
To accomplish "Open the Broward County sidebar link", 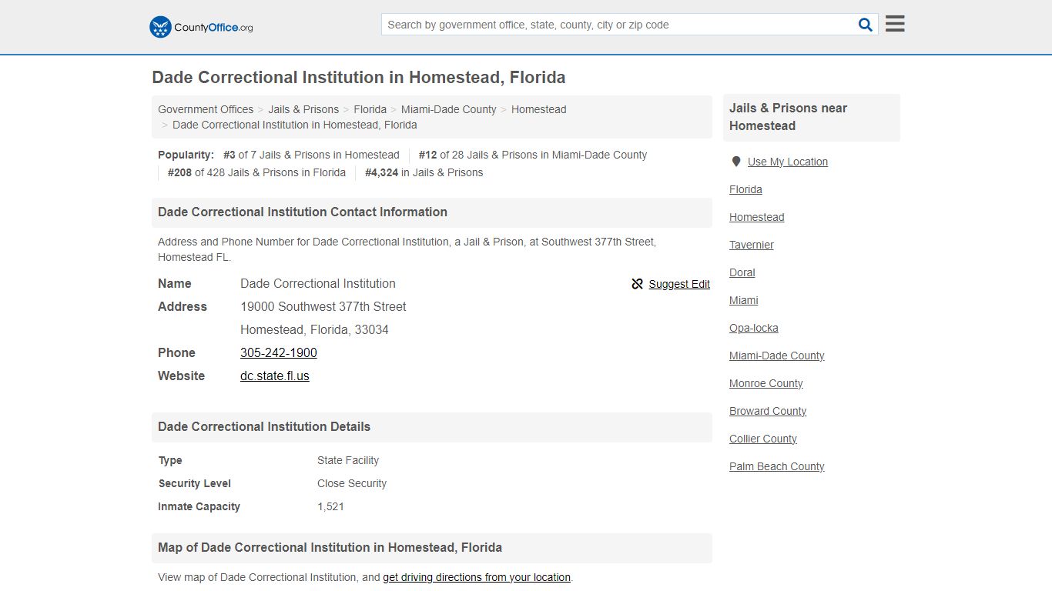I will click(x=768, y=411).
